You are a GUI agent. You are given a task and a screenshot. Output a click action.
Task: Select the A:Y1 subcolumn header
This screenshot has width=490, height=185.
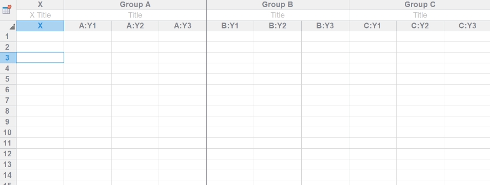88,26
